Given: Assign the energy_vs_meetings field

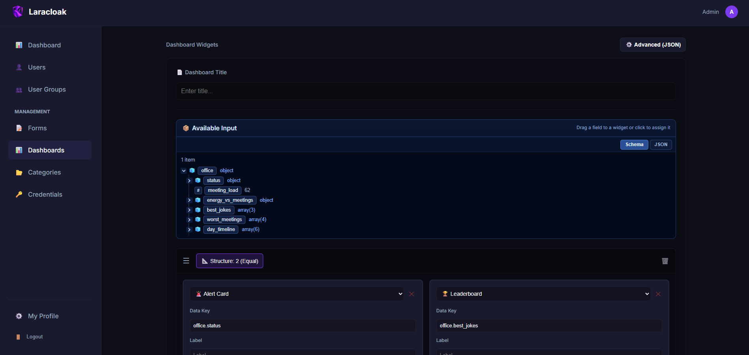Looking at the screenshot, I should 230,200.
